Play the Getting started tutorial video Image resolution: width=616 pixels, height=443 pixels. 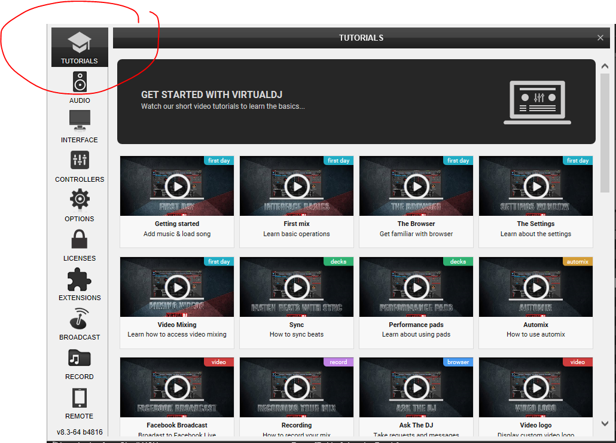click(x=177, y=187)
